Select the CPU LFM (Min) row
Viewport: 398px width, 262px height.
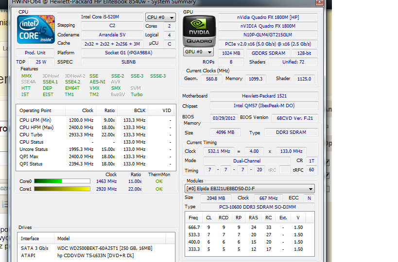96,120
